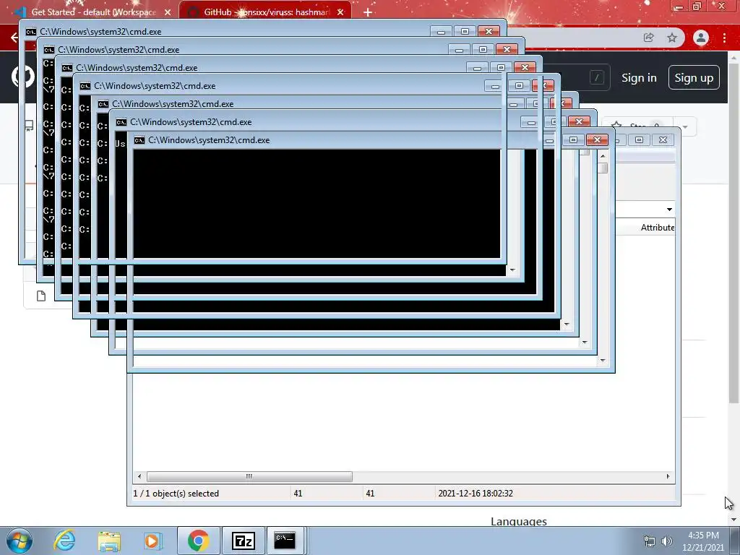Close the uppermost cmd.exe window
740x555 pixels.
click(489, 32)
